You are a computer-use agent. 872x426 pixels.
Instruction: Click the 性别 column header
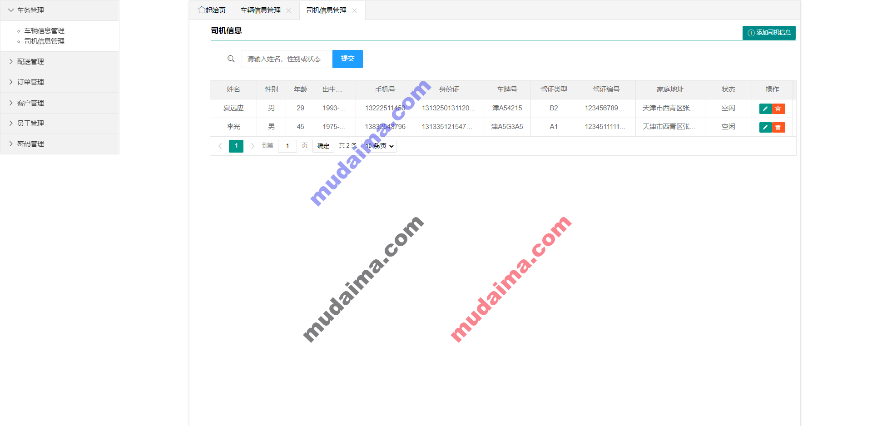272,90
